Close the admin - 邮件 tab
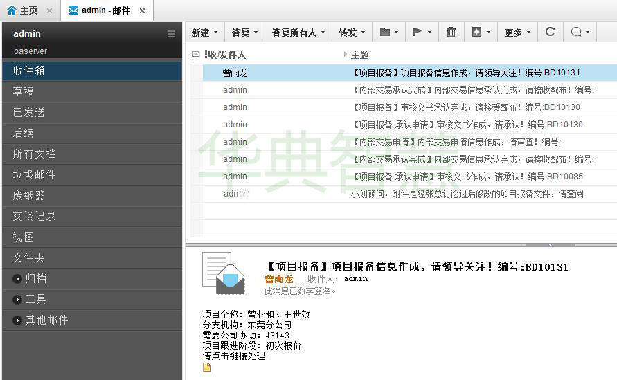Image resolution: width=617 pixels, height=380 pixels. click(x=142, y=11)
